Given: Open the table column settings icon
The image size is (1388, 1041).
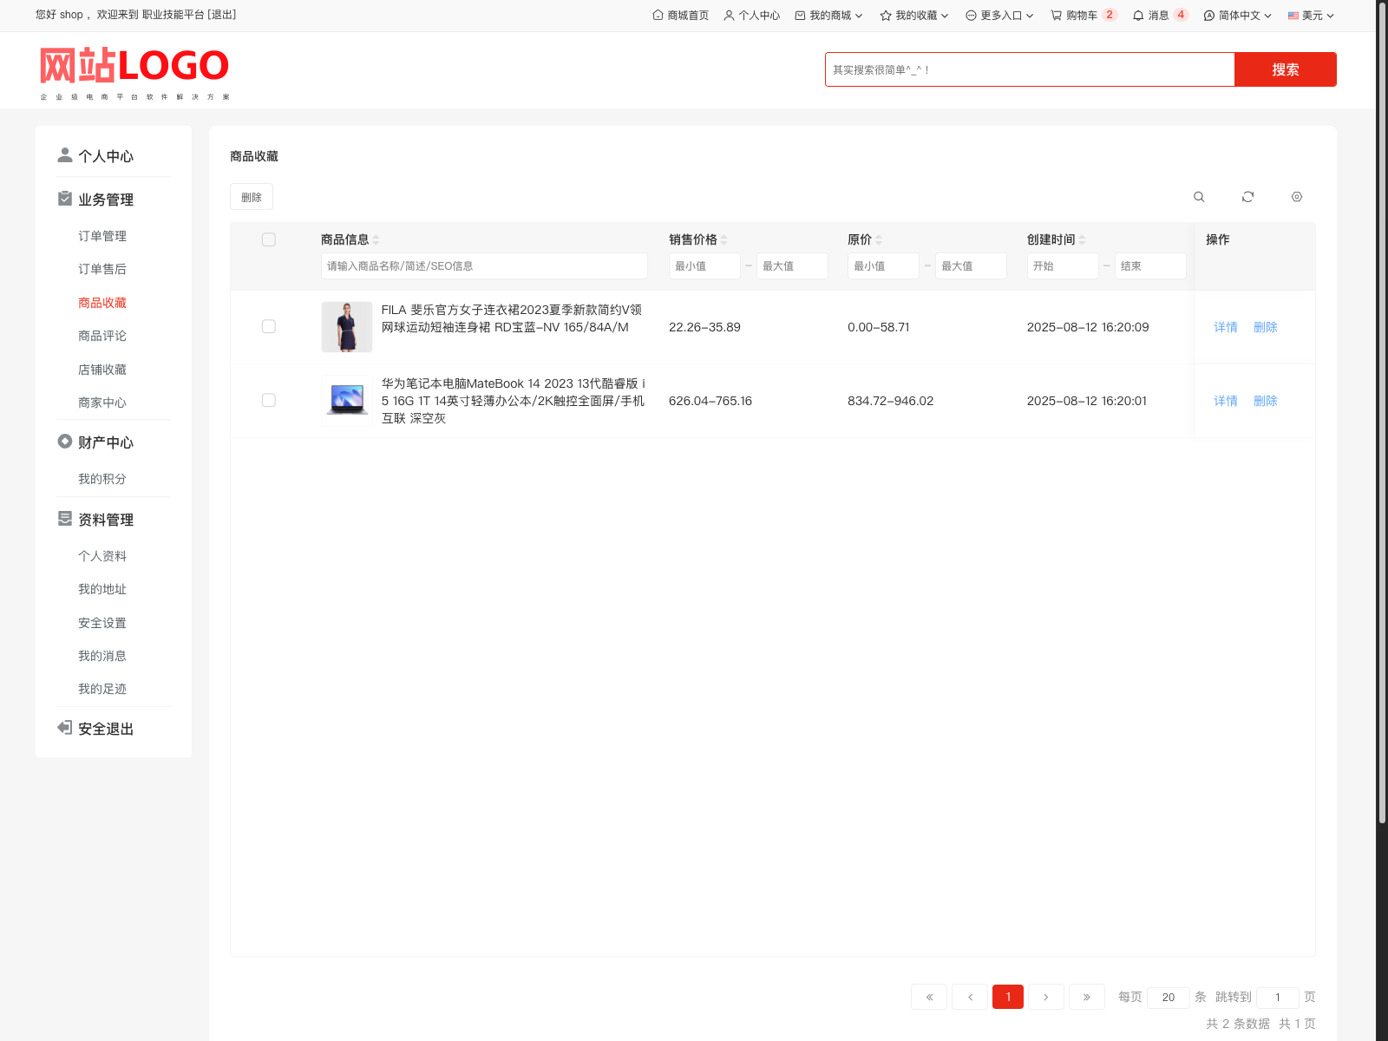Looking at the screenshot, I should (x=1296, y=197).
